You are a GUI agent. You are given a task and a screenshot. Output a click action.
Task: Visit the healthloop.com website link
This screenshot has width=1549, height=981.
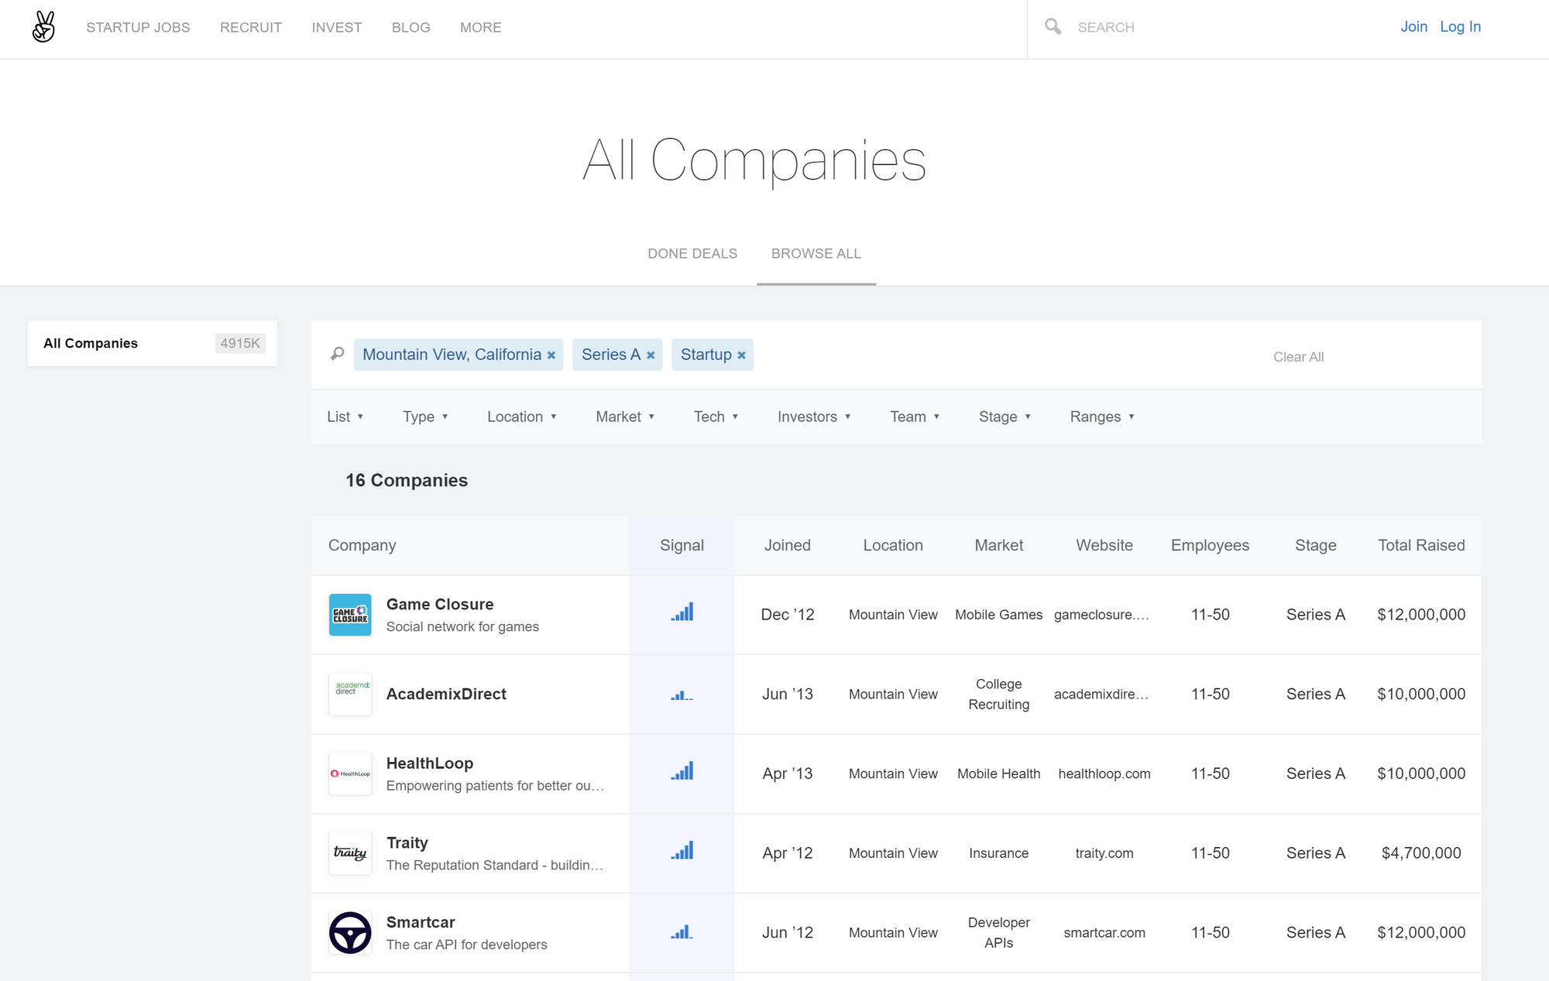click(x=1104, y=773)
